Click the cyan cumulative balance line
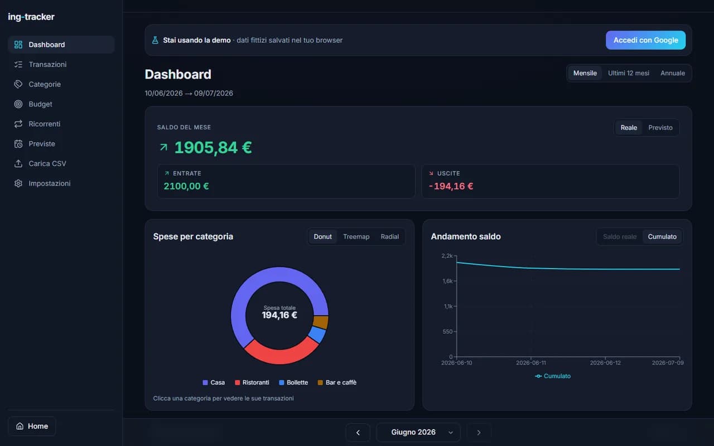The height and width of the screenshot is (446, 714). [x=569, y=269]
